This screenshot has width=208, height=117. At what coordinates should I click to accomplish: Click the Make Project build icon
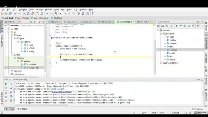56,14
